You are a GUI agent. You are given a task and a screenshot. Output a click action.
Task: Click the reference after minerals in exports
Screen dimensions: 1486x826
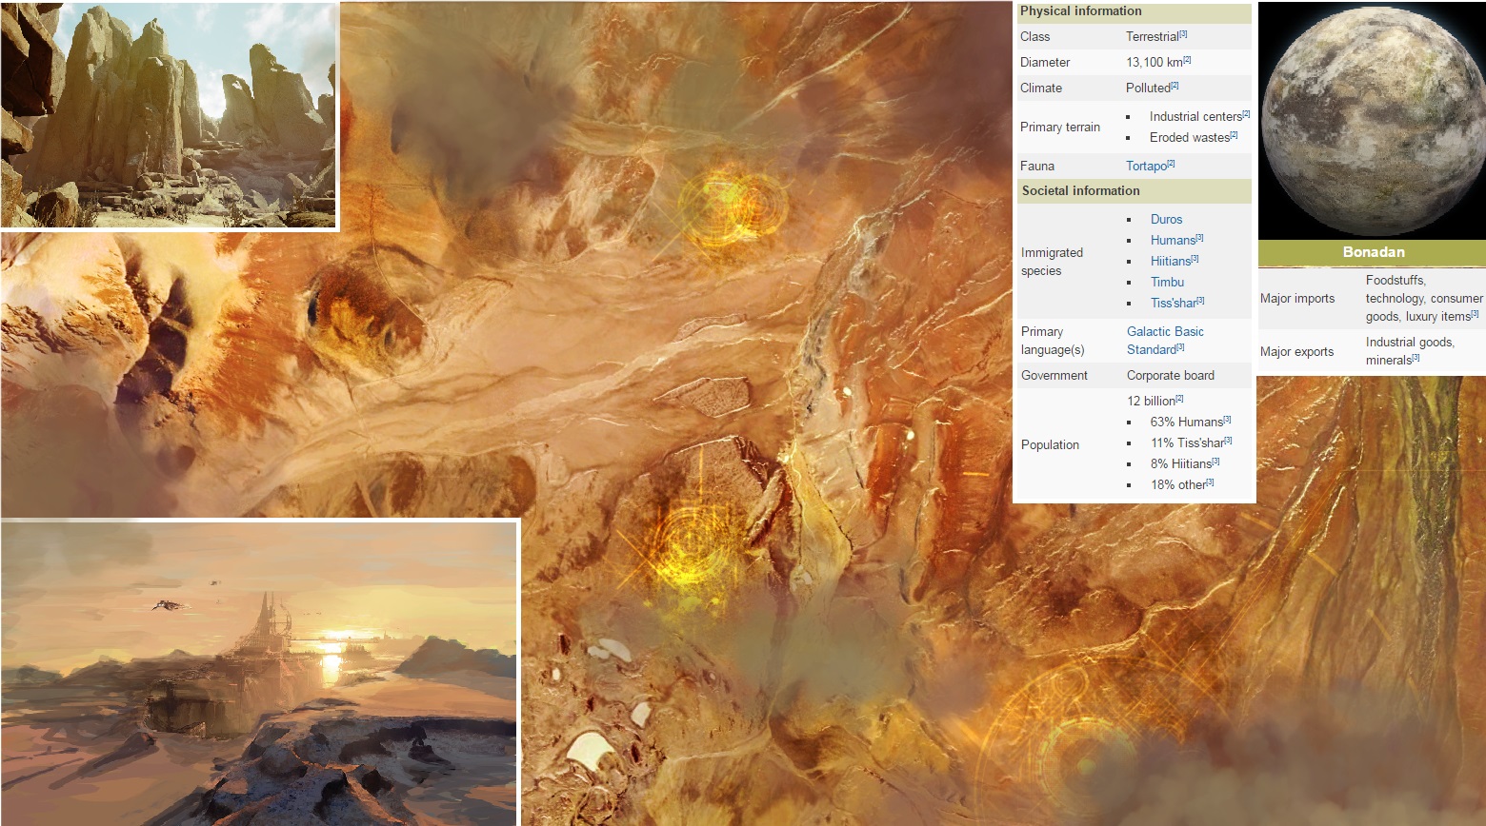click(x=1416, y=358)
